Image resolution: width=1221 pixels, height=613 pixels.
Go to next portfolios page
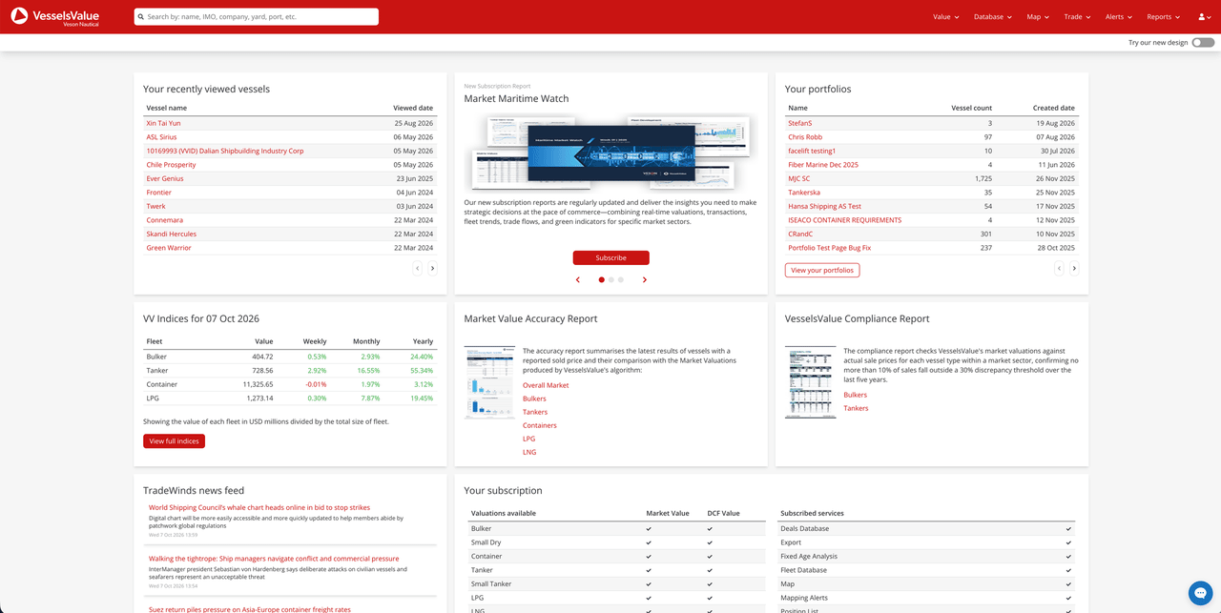(x=1074, y=269)
